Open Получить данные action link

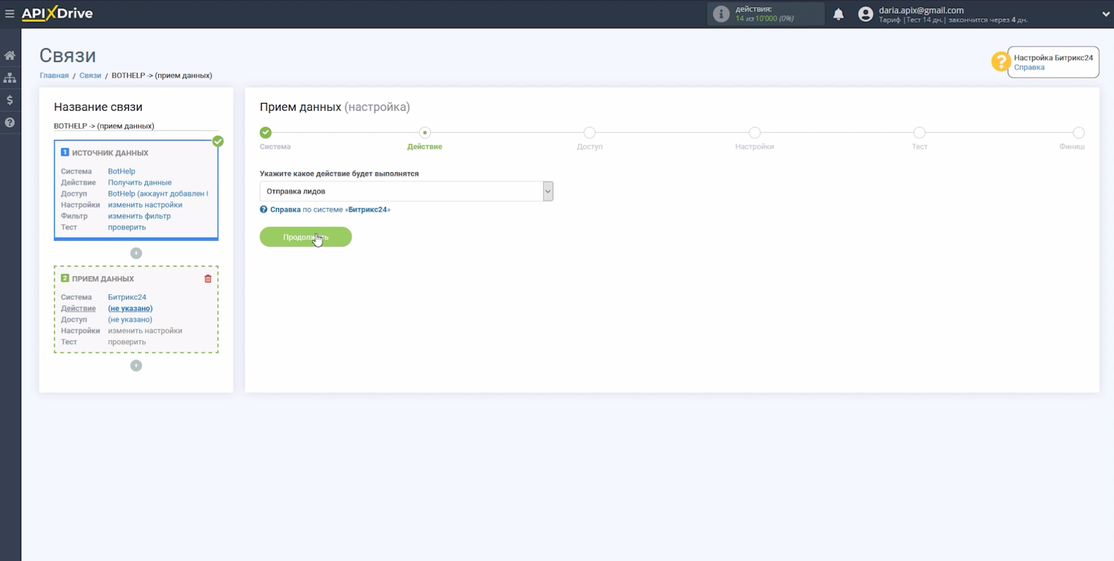(x=140, y=183)
